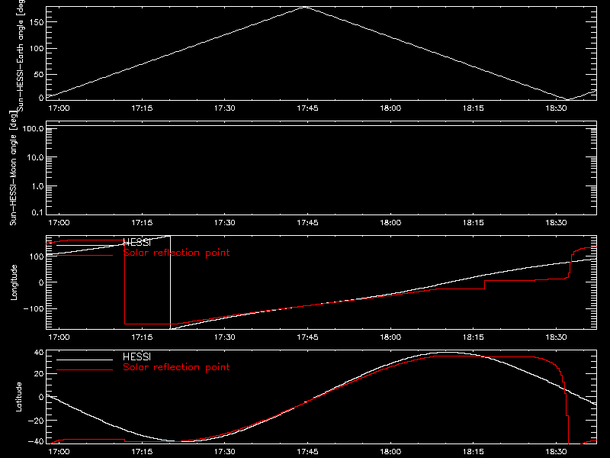Click 18:15 tick under Moon angle plot

473,222
